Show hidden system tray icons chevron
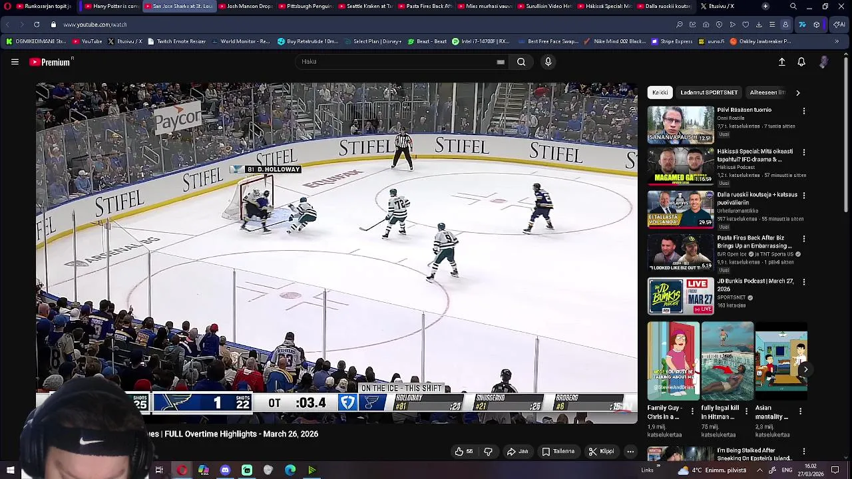Image resolution: width=852 pixels, height=479 pixels. [759, 470]
